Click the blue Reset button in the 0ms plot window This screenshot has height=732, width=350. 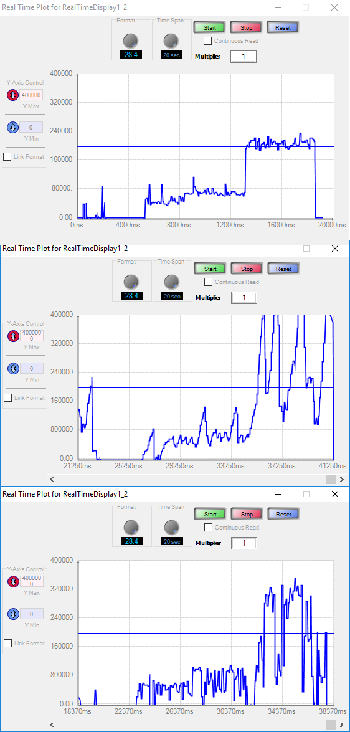tap(283, 27)
